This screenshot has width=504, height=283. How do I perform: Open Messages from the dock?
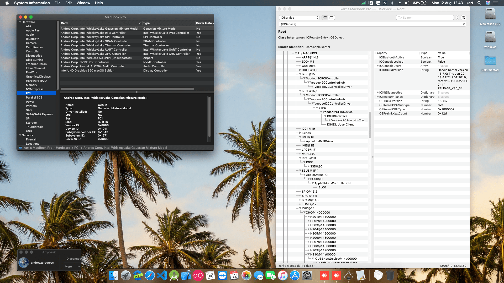(x=259, y=276)
